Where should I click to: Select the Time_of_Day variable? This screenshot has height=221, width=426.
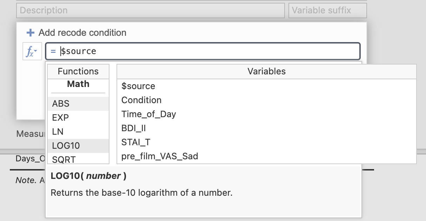pos(266,114)
